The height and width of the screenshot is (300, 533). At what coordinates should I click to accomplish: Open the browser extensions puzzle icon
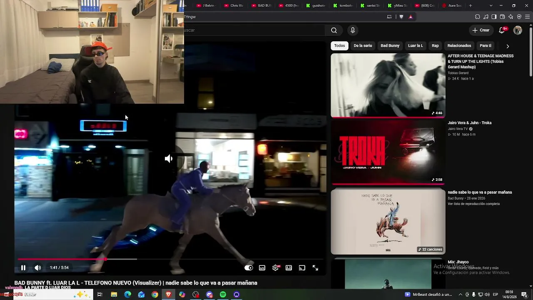click(x=478, y=17)
